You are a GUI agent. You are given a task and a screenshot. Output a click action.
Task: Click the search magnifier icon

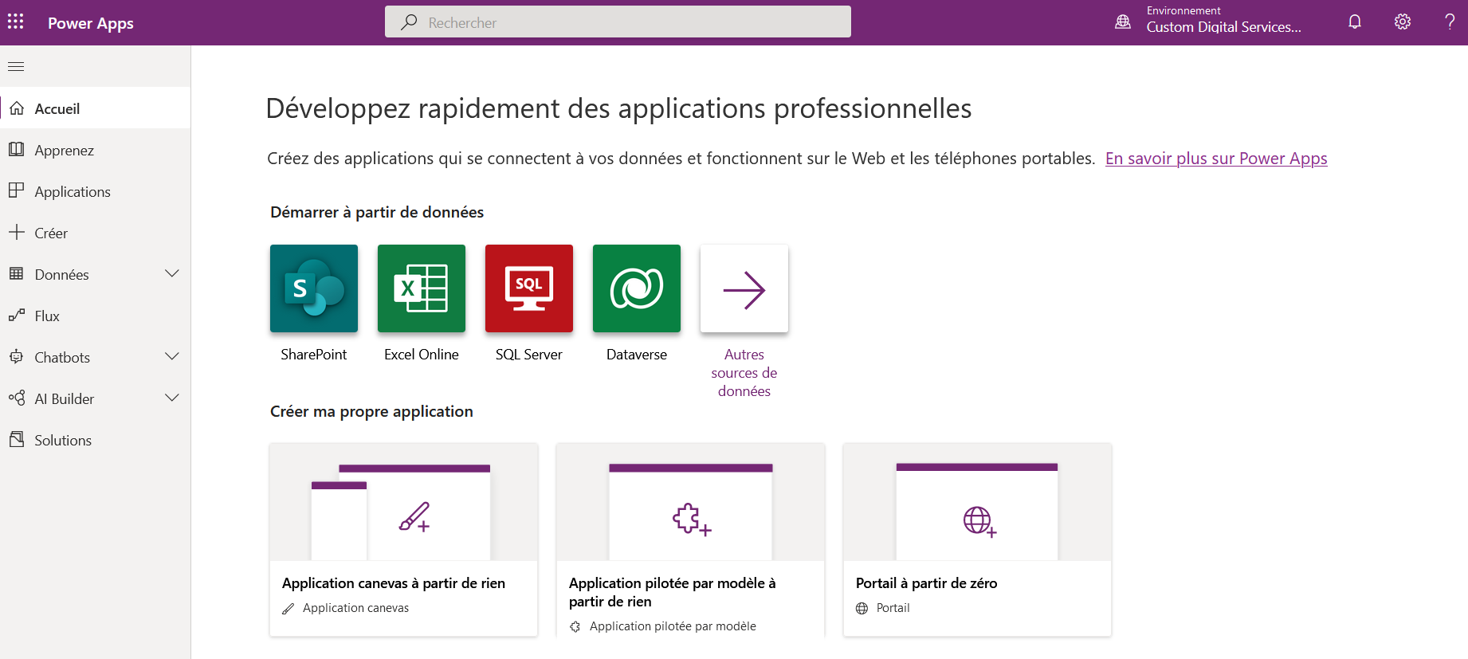click(x=409, y=22)
